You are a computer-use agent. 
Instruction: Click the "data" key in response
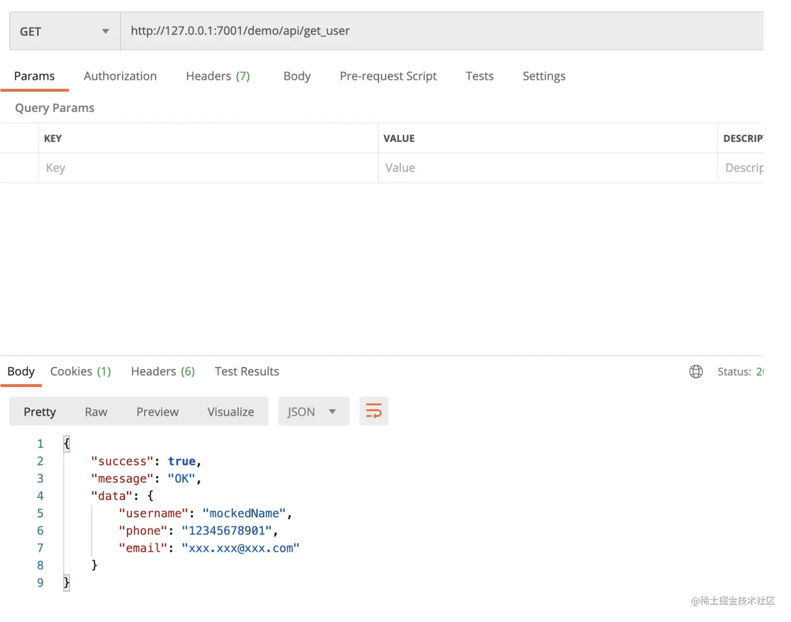112,496
